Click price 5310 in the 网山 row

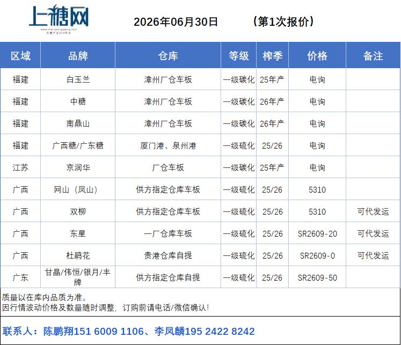coord(317,189)
